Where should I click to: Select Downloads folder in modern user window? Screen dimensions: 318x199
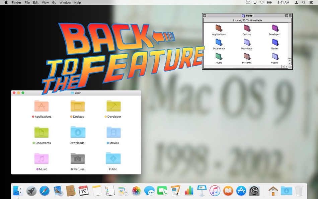(x=78, y=132)
